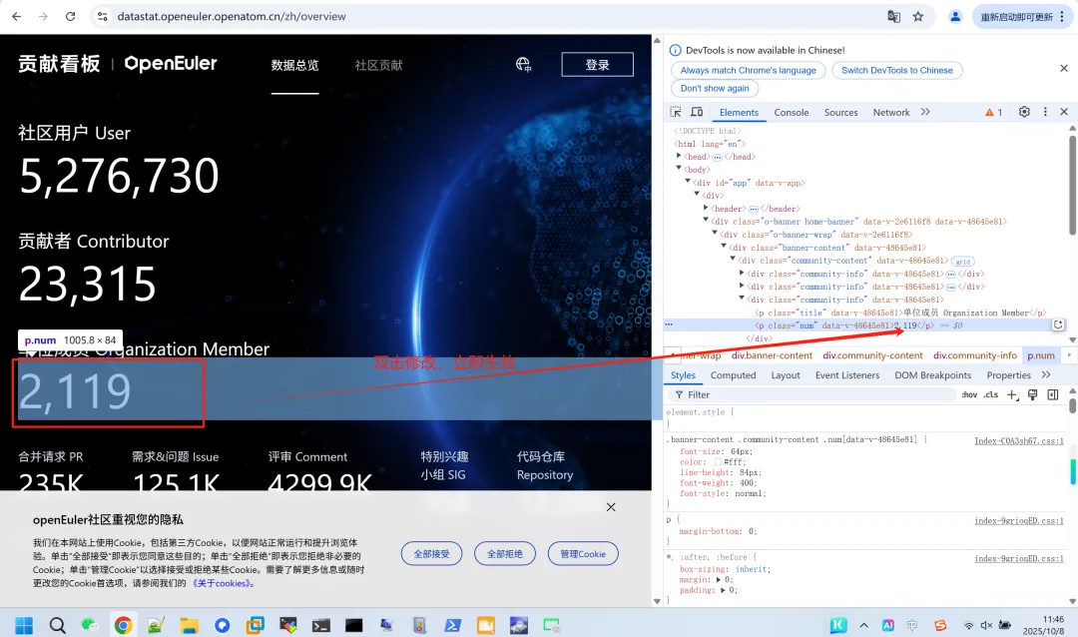Image resolution: width=1078 pixels, height=637 pixels.
Task: Switch to the Console tab
Action: (792, 113)
